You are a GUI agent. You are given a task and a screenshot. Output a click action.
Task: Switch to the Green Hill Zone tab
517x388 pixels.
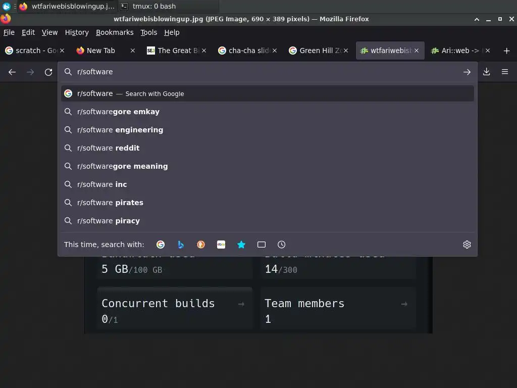tap(319, 51)
